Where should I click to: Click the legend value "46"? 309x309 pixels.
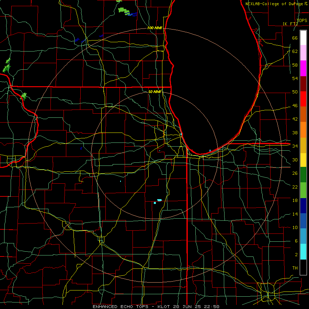tap(295, 106)
